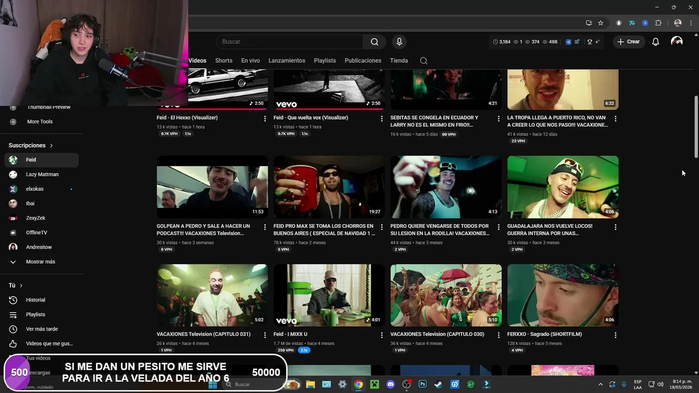Open the Publicaciones tab

coord(363,61)
